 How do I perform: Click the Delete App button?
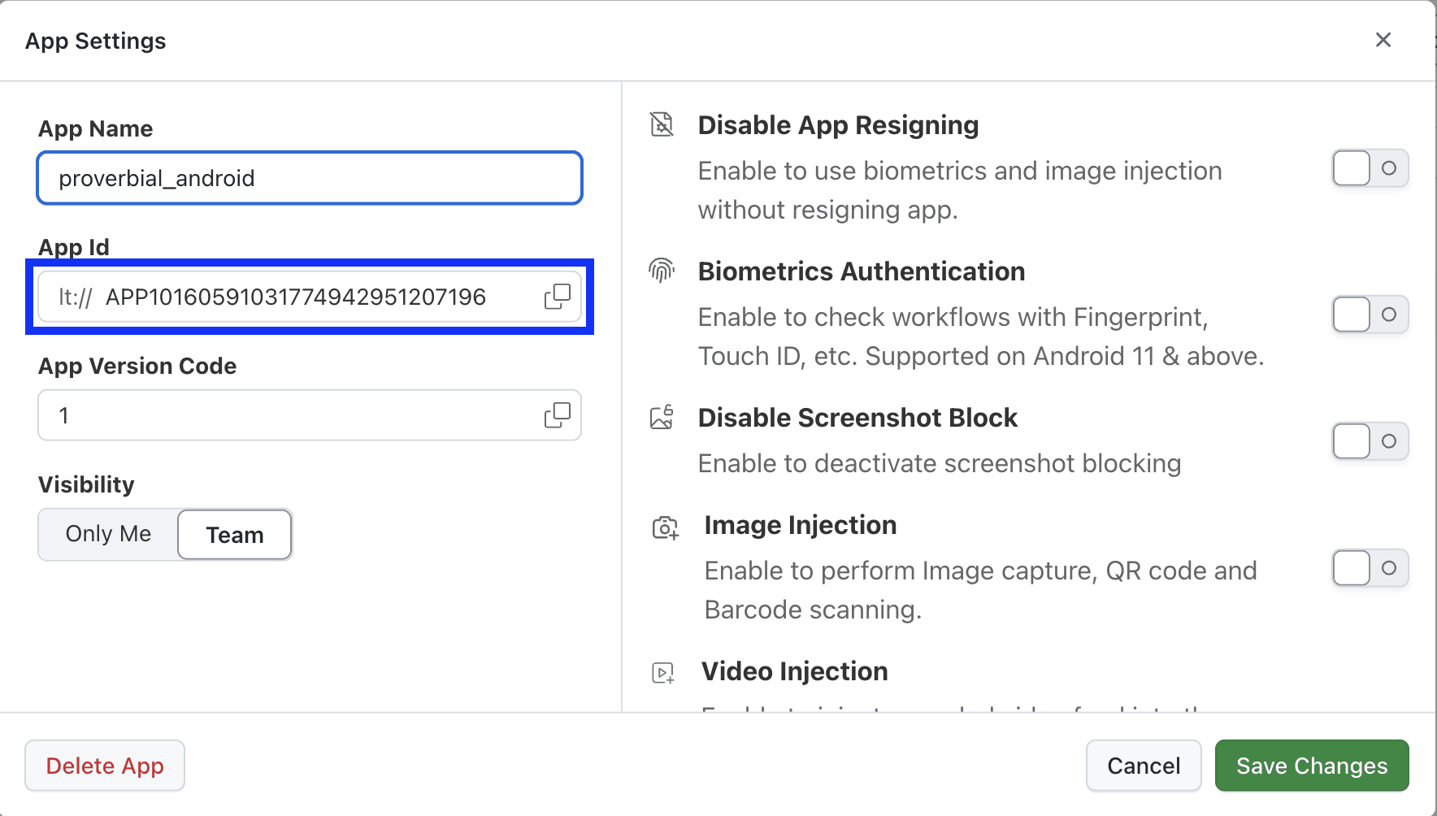tap(104, 765)
